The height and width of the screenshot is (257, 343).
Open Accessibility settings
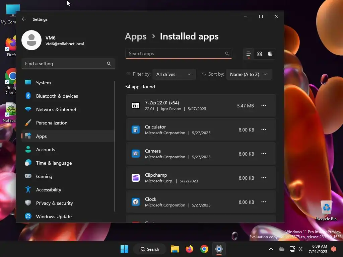click(x=68, y=190)
